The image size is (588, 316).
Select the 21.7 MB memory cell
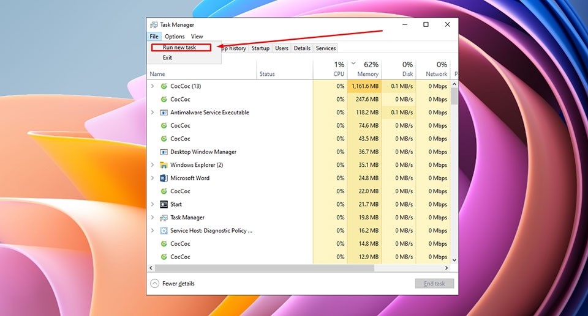364,204
